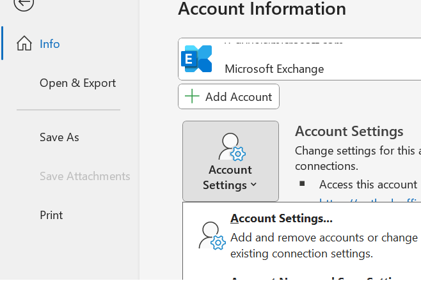Viewport: 421px width, 281px height.
Task: Click the 'Access this account' bullet text
Action: [368, 185]
